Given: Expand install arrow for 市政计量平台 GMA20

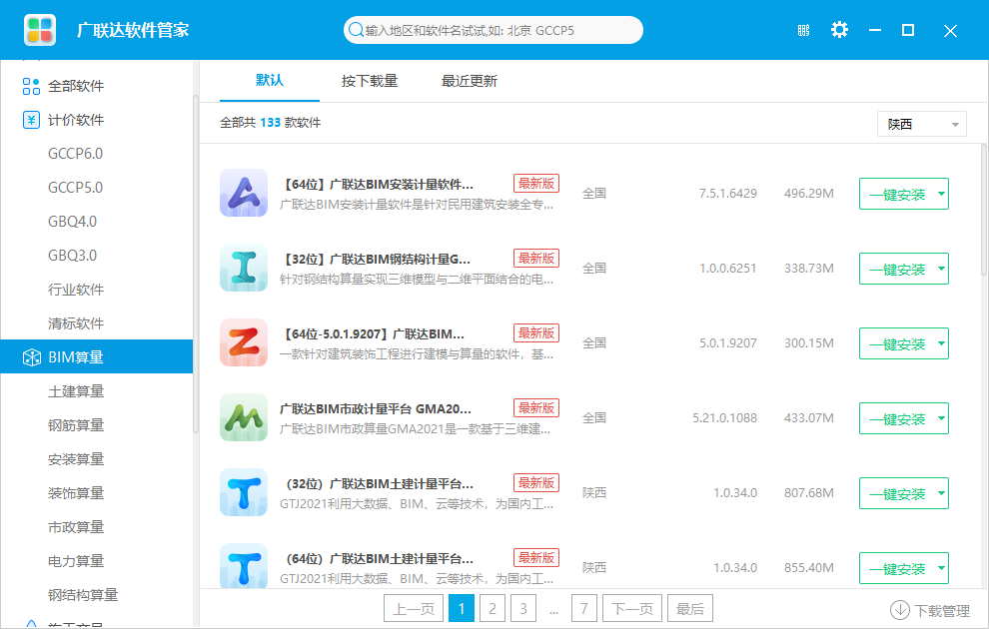Looking at the screenshot, I should coord(941,418).
